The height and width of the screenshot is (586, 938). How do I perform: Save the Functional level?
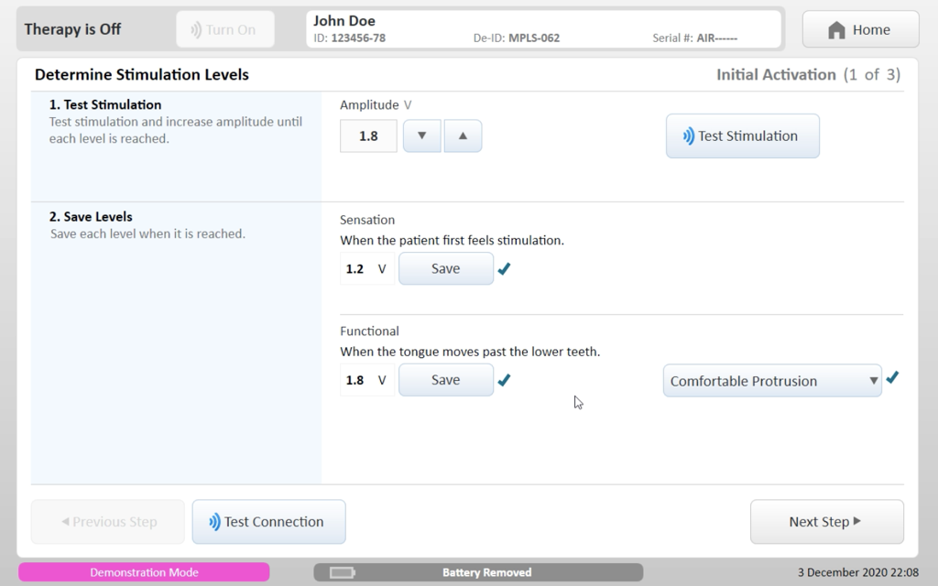click(446, 380)
